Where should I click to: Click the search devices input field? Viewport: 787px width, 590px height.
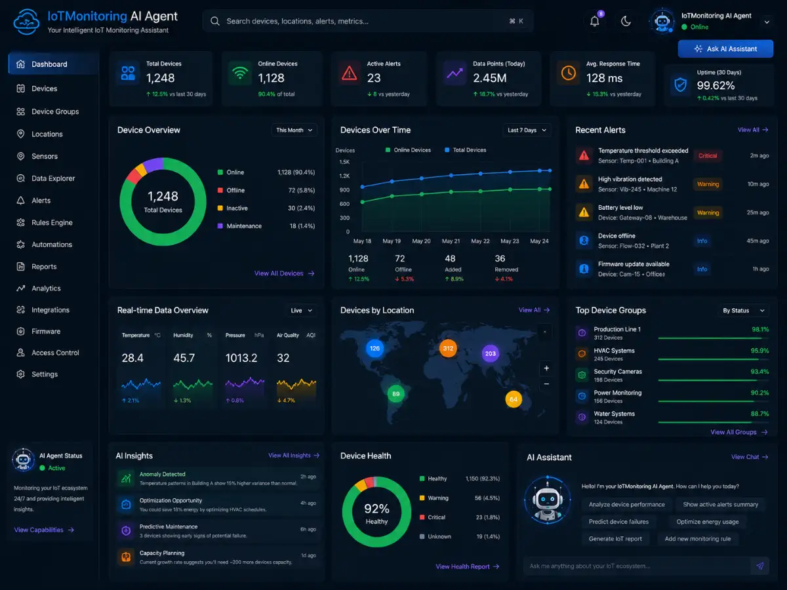tap(368, 21)
